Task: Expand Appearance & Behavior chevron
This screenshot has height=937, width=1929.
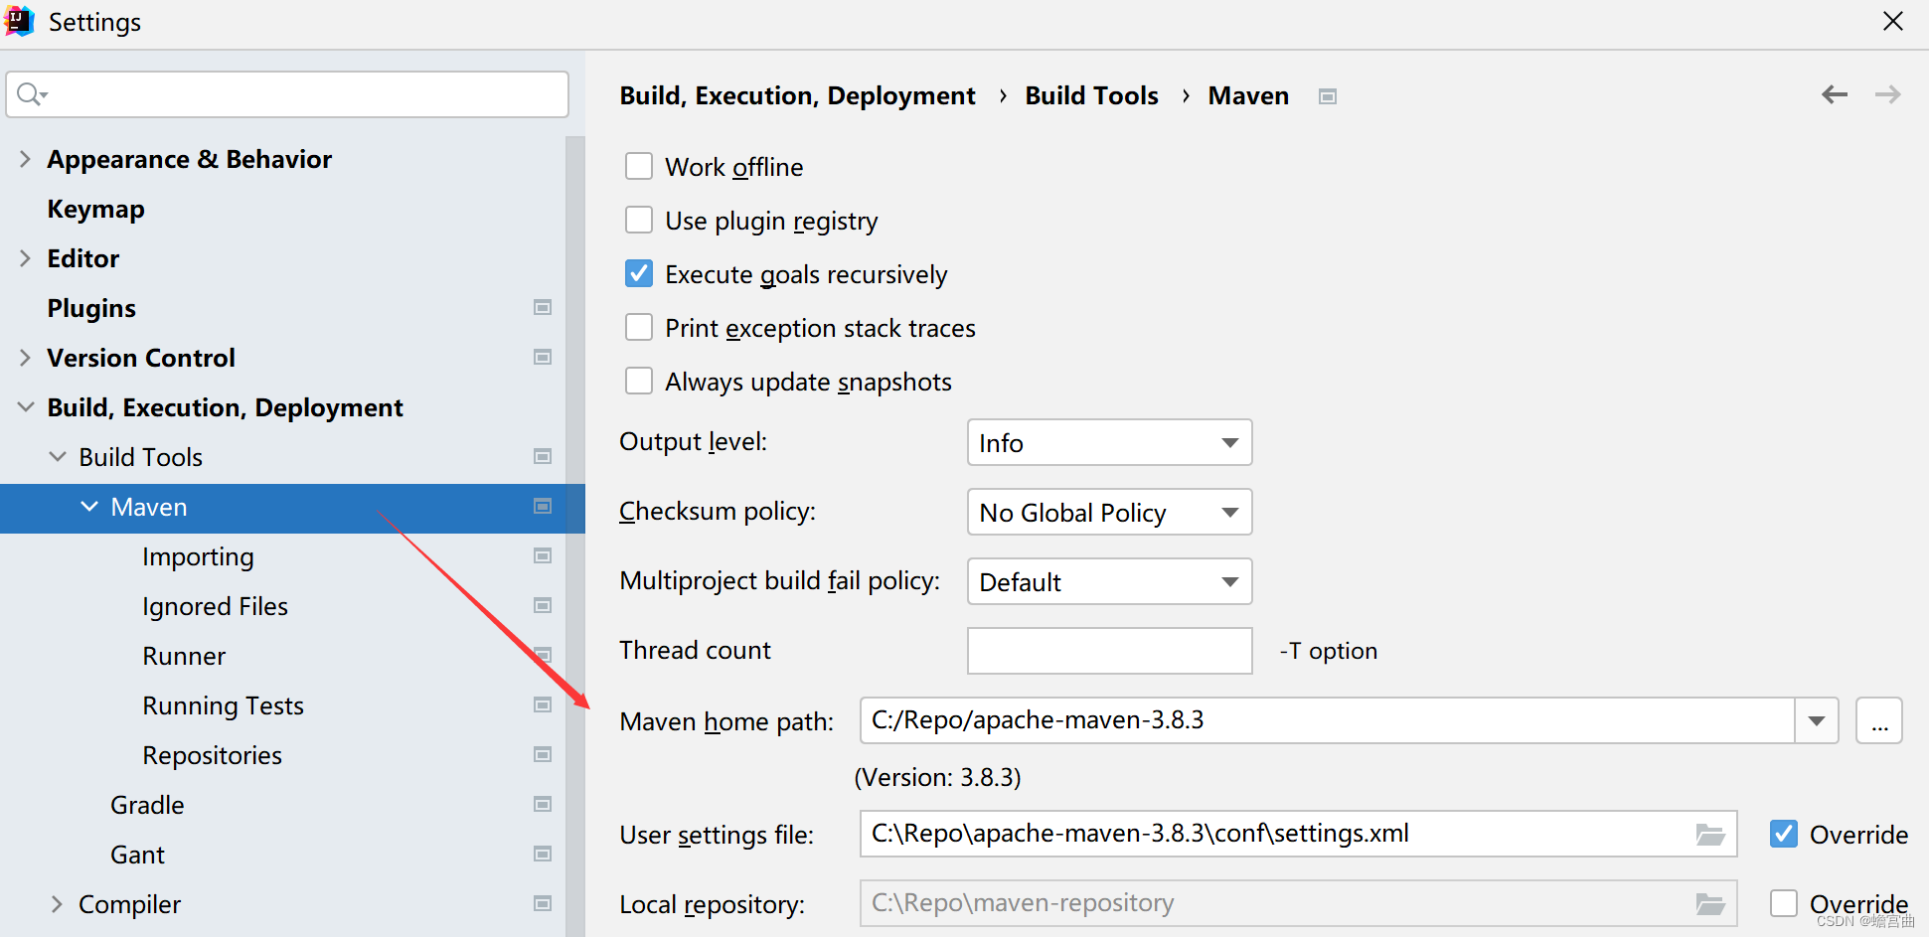Action: (x=26, y=159)
